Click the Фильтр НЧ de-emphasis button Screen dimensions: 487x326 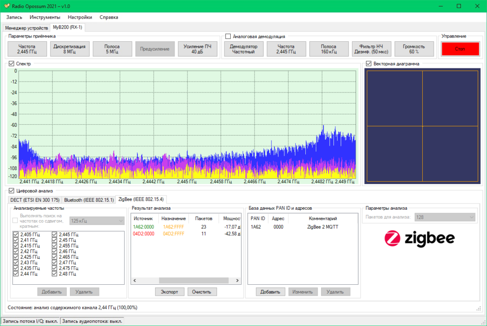click(x=371, y=49)
